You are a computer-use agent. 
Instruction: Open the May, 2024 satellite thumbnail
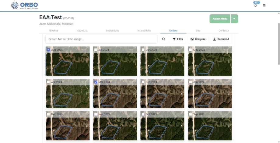[x=209, y=61]
